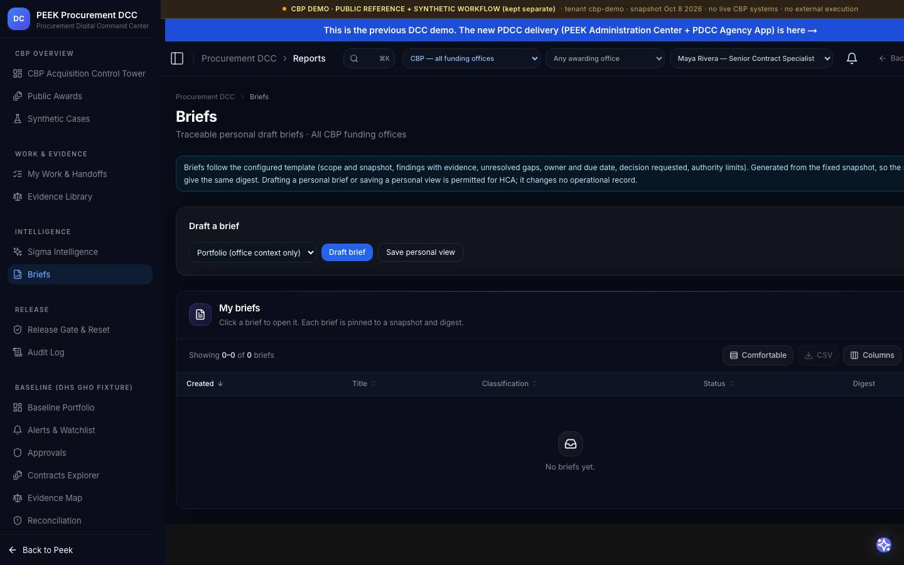The width and height of the screenshot is (904, 565).
Task: Click the Release Gate shield icon
Action: point(18,330)
